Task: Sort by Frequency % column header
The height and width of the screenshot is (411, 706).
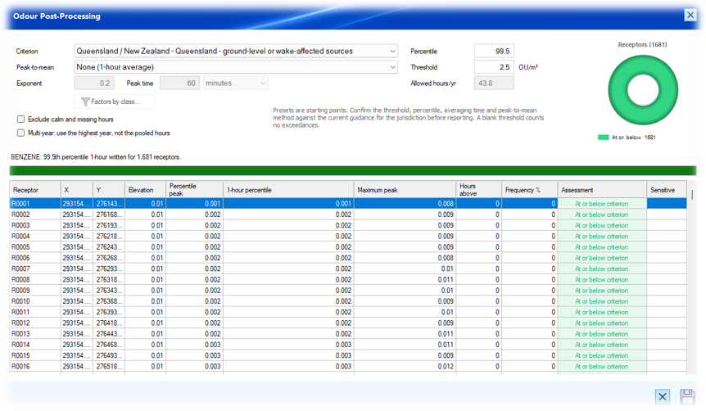Action: click(529, 189)
